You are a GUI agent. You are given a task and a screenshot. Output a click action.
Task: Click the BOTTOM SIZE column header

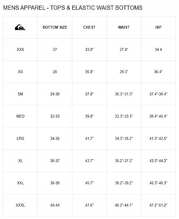coord(55,27)
